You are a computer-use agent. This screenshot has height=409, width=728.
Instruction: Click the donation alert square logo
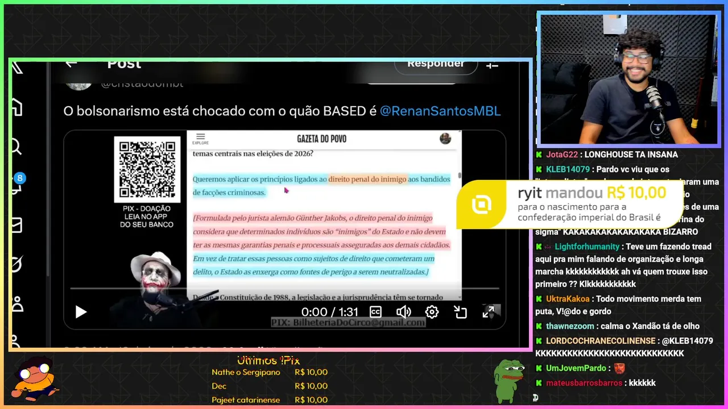point(482,204)
